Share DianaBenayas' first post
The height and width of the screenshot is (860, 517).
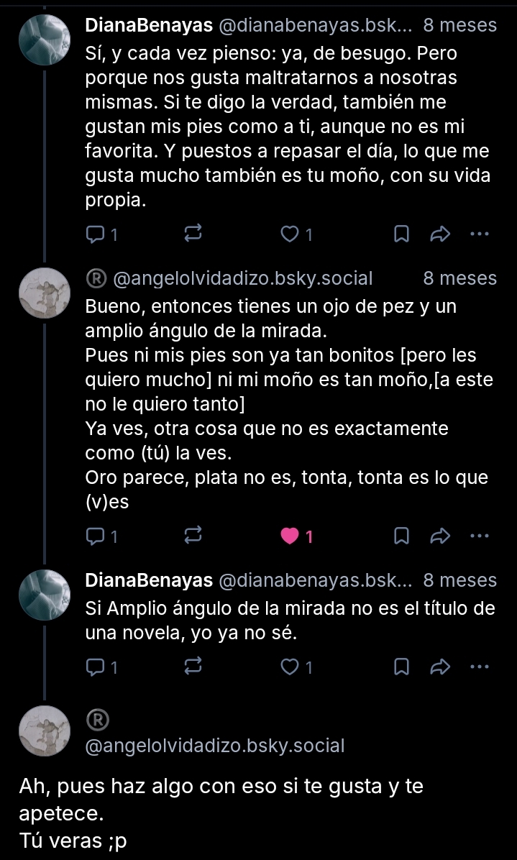tap(439, 234)
